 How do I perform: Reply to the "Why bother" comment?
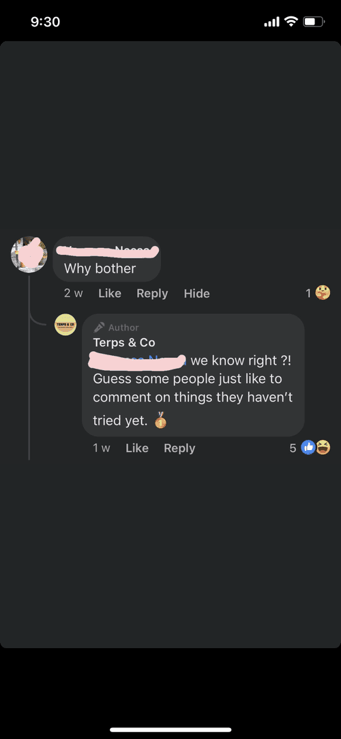coord(152,293)
